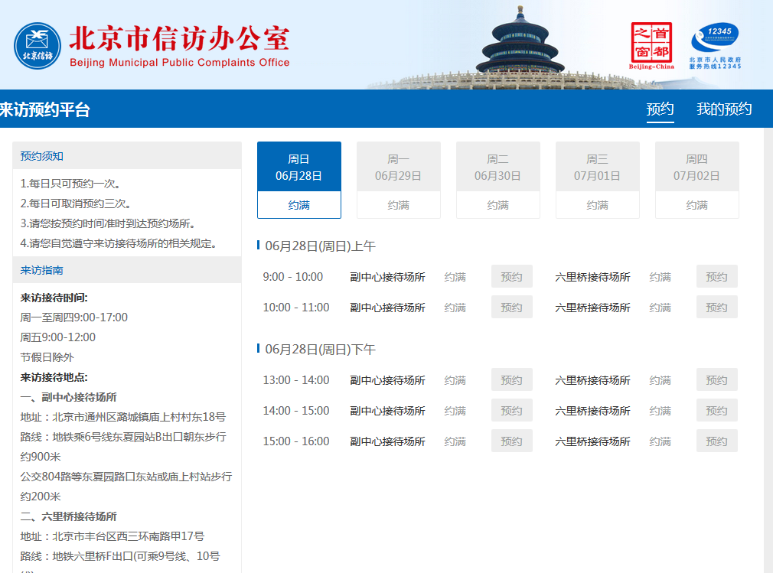This screenshot has width=773, height=573.
Task: Click the page's vertical scrollbar
Action: pos(768,344)
